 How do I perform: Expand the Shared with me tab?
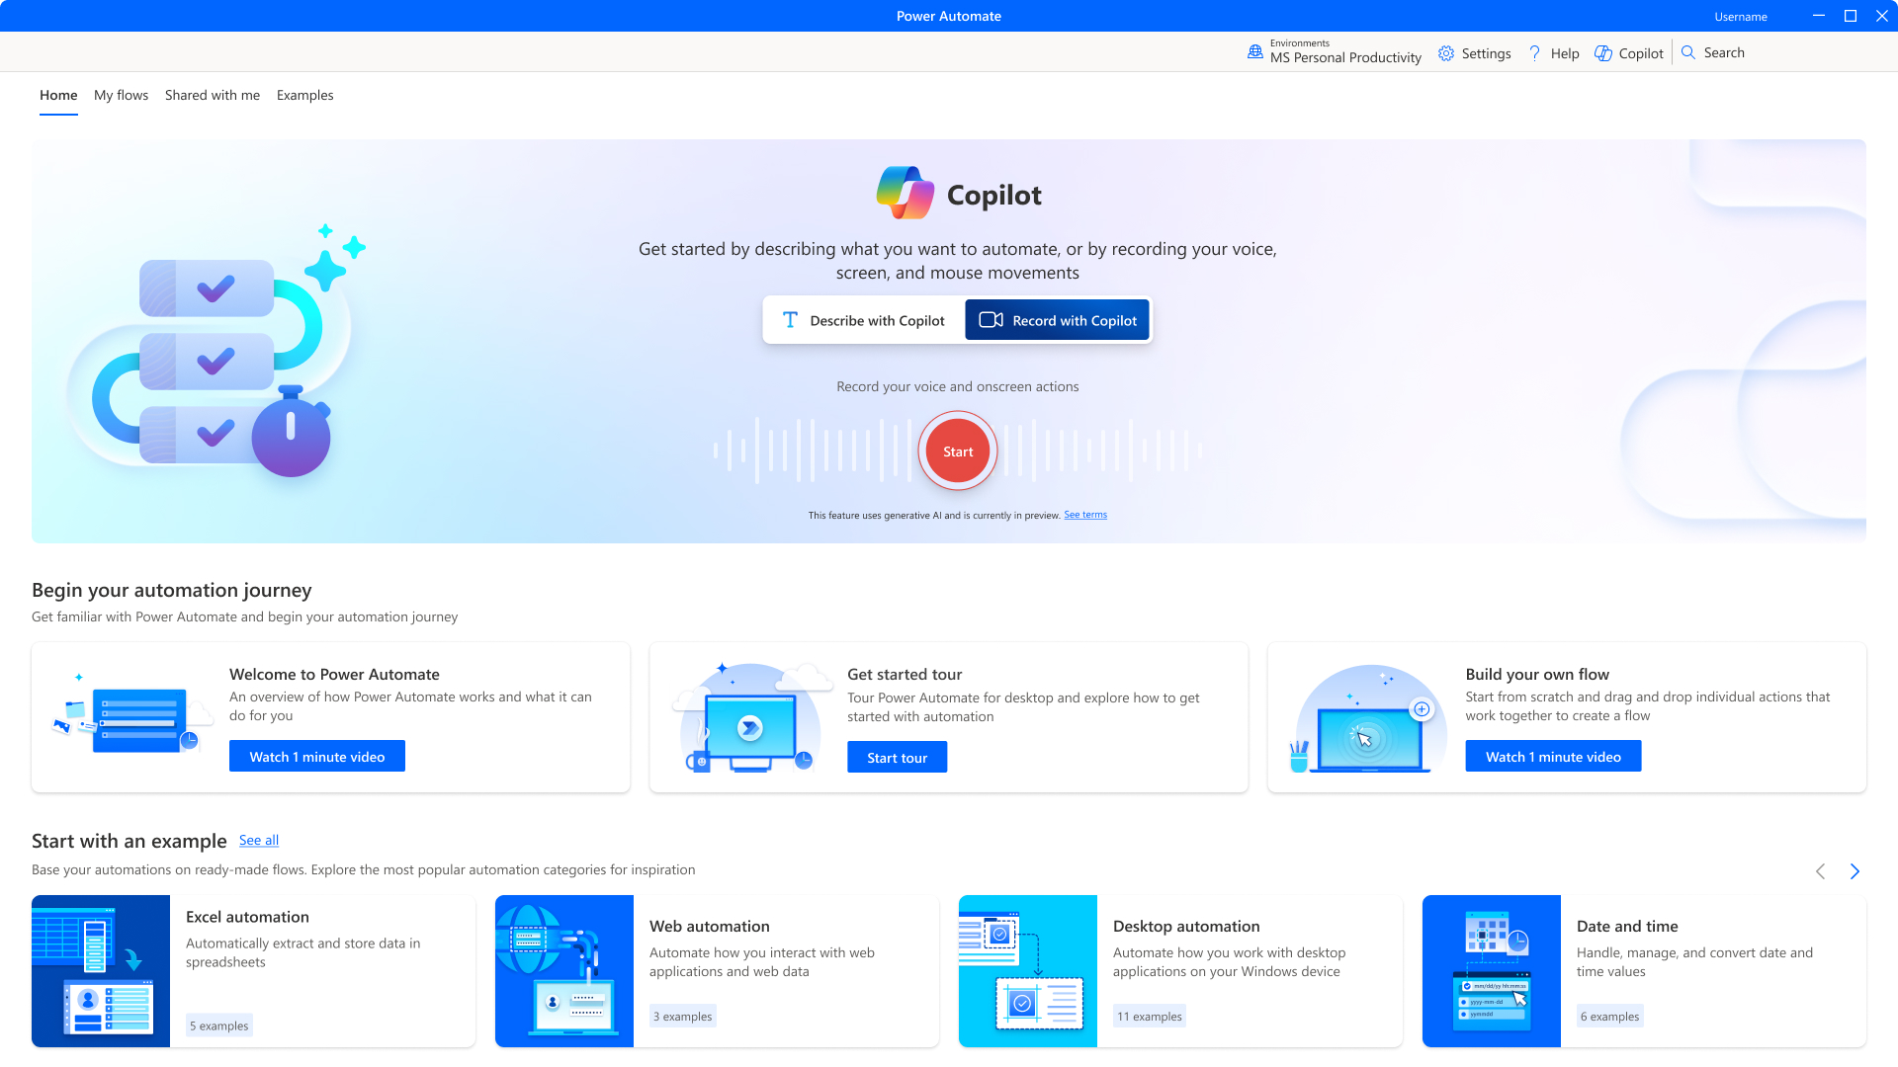213,94
